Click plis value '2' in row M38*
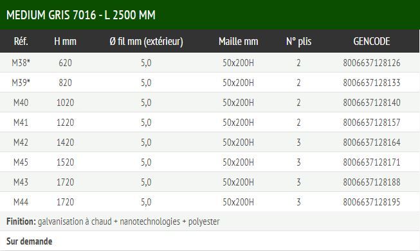The height and width of the screenshot is (251, 420). 298,63
